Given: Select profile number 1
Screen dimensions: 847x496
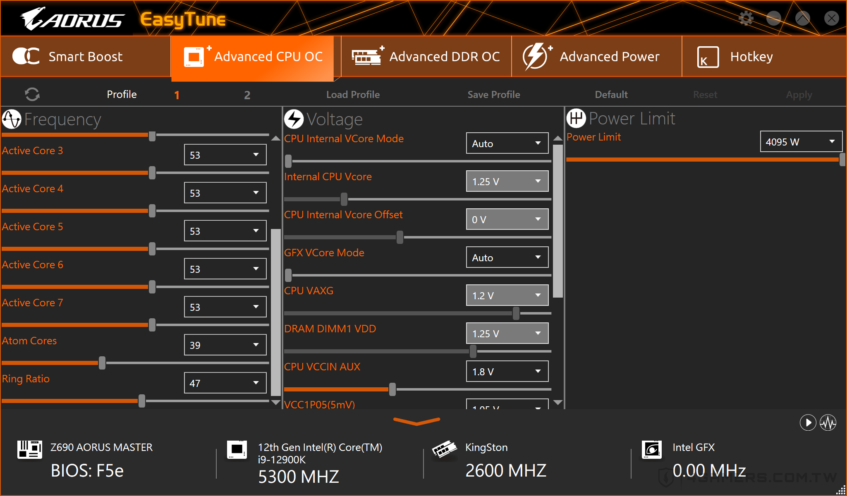Looking at the screenshot, I should pyautogui.click(x=177, y=95).
